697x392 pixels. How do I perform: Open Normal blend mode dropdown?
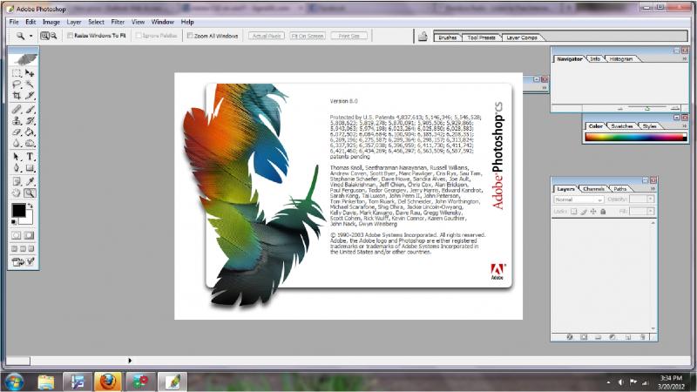pyautogui.click(x=579, y=199)
